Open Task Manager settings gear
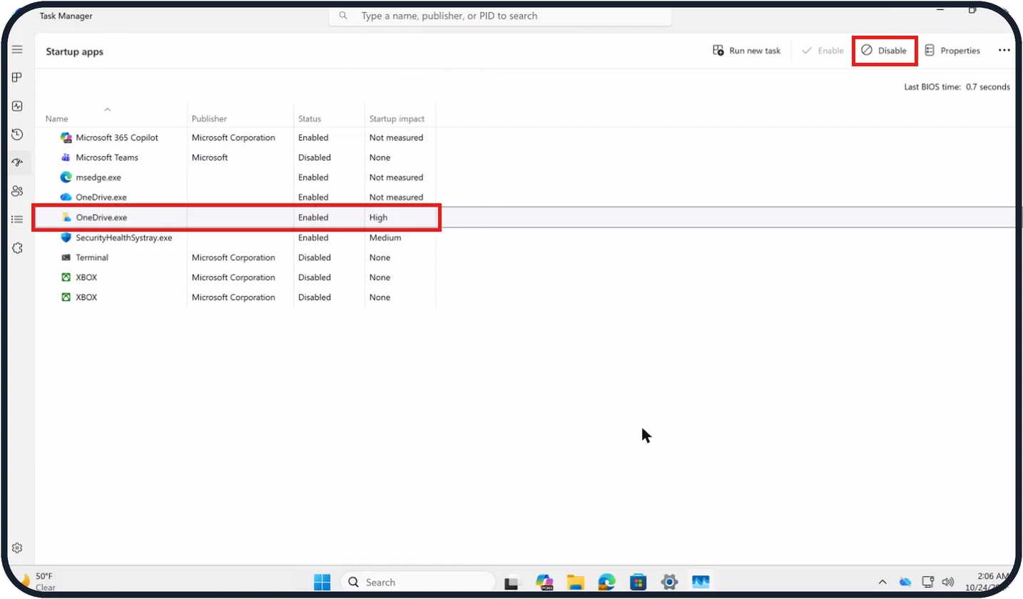The width and height of the screenshot is (1023, 599). (17, 548)
